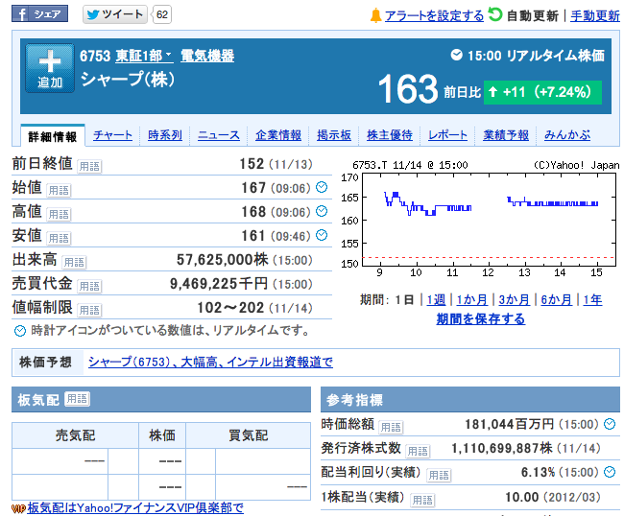
Task: Click 用語 glossary icon next to 始値
Action: point(59,191)
